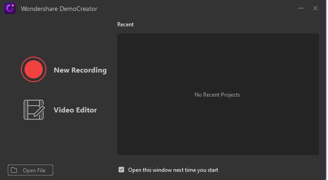This screenshot has width=328, height=180.
Task: Uncheck the open-window-on-start checkbox
Action: [121, 170]
